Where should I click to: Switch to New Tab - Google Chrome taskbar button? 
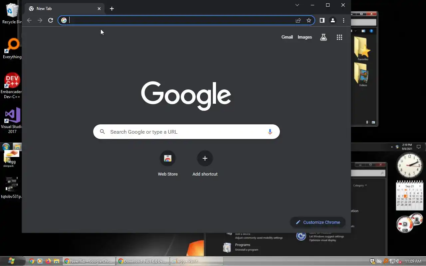89,261
